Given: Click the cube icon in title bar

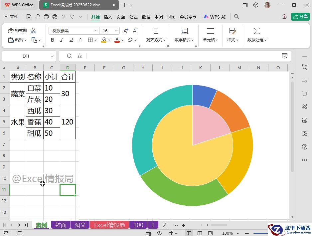Looking at the screenshot, I should 256,5.
